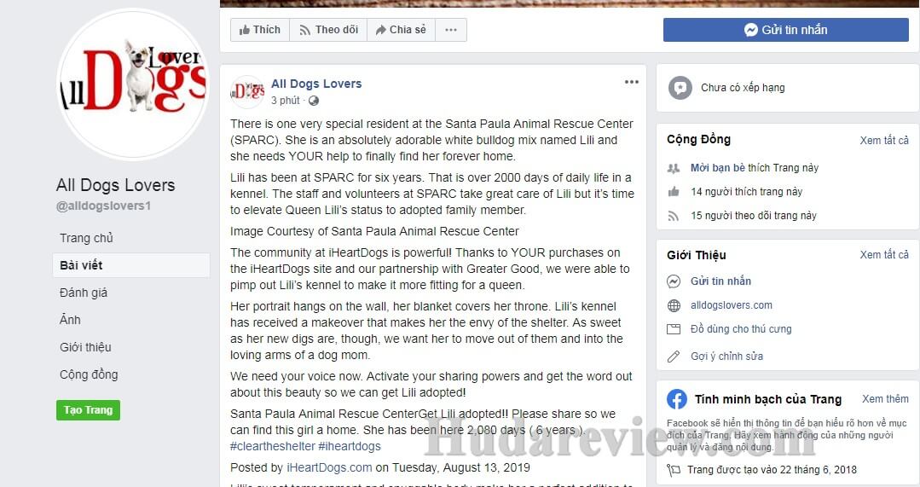The width and height of the screenshot is (920, 487).
Task: Open the large All Dogs Lovers profile picture
Action: (133, 84)
